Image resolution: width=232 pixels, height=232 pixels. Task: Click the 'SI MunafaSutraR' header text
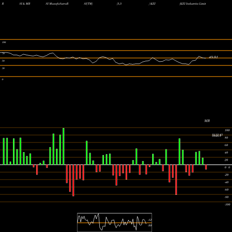click(57, 4)
